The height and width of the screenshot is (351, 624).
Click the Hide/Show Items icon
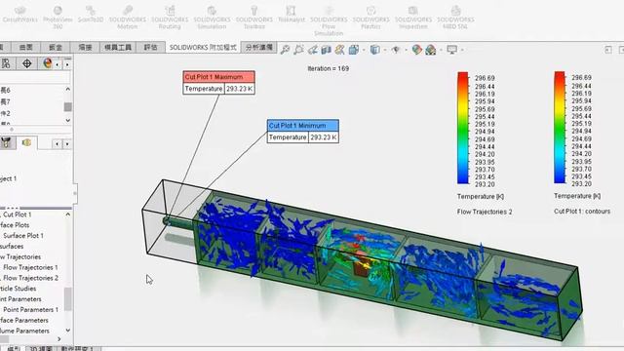[x=396, y=50]
